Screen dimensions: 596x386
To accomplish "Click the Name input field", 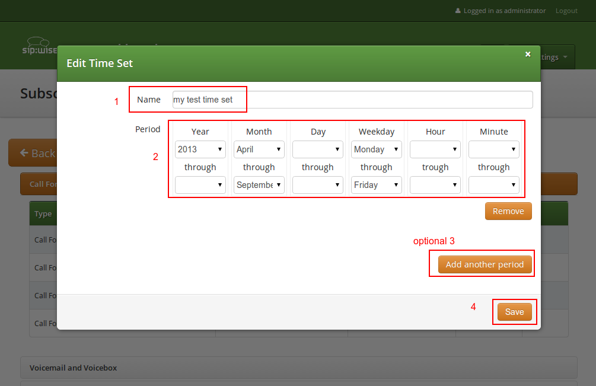I will tap(352, 100).
